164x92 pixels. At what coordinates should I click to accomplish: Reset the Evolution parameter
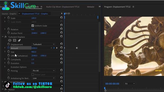point(61,63)
